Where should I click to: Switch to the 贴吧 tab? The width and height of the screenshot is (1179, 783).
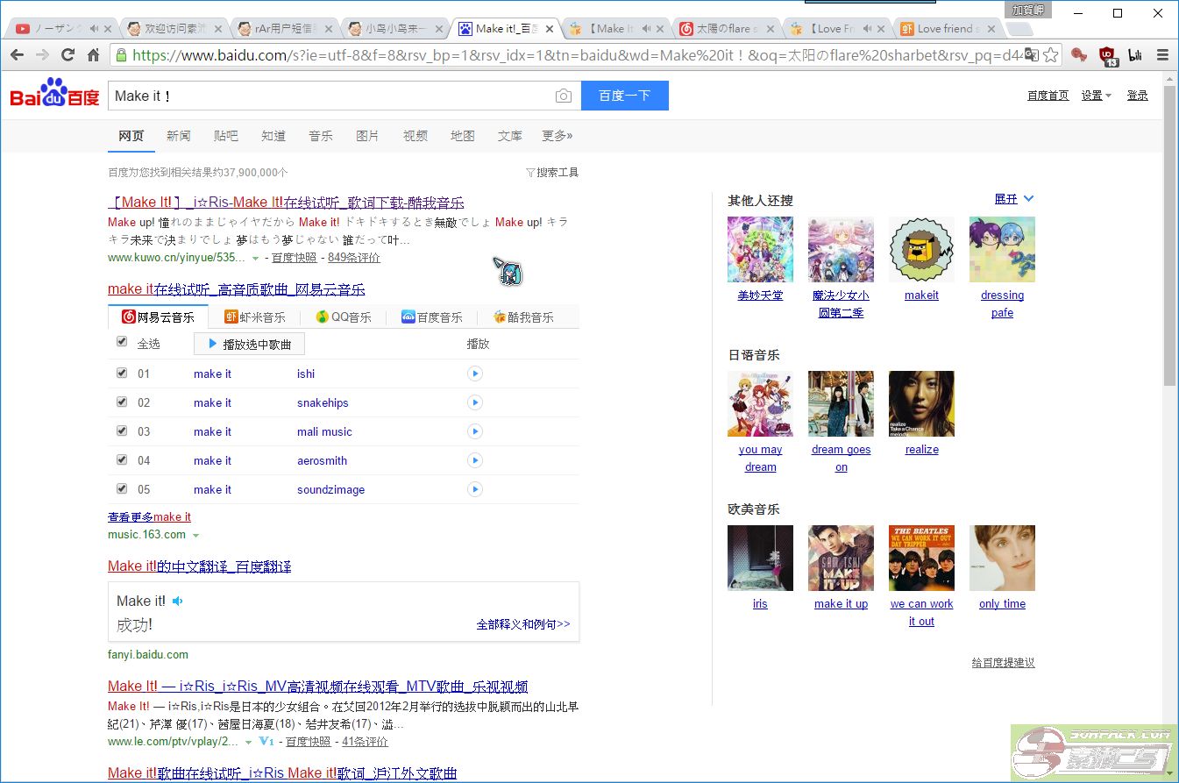[x=226, y=136]
